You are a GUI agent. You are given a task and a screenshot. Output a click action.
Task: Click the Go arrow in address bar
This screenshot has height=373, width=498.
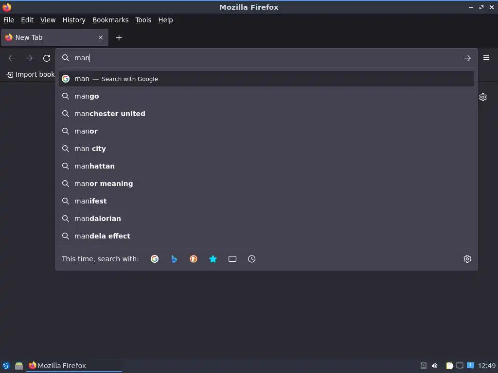coord(467,58)
